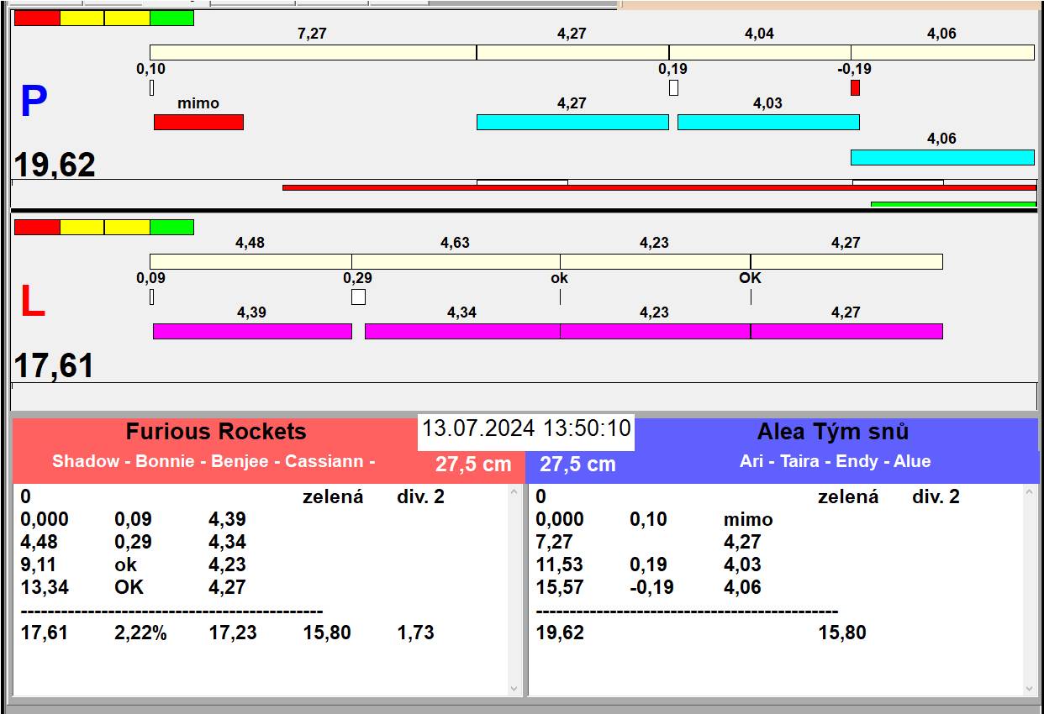Click the right results scrollbar up arrow

click(x=1030, y=493)
